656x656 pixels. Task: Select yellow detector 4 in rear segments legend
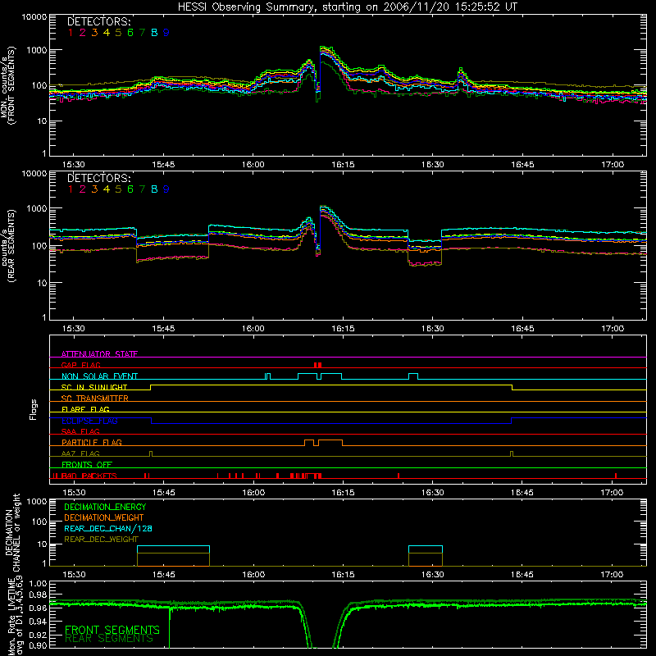(107, 189)
